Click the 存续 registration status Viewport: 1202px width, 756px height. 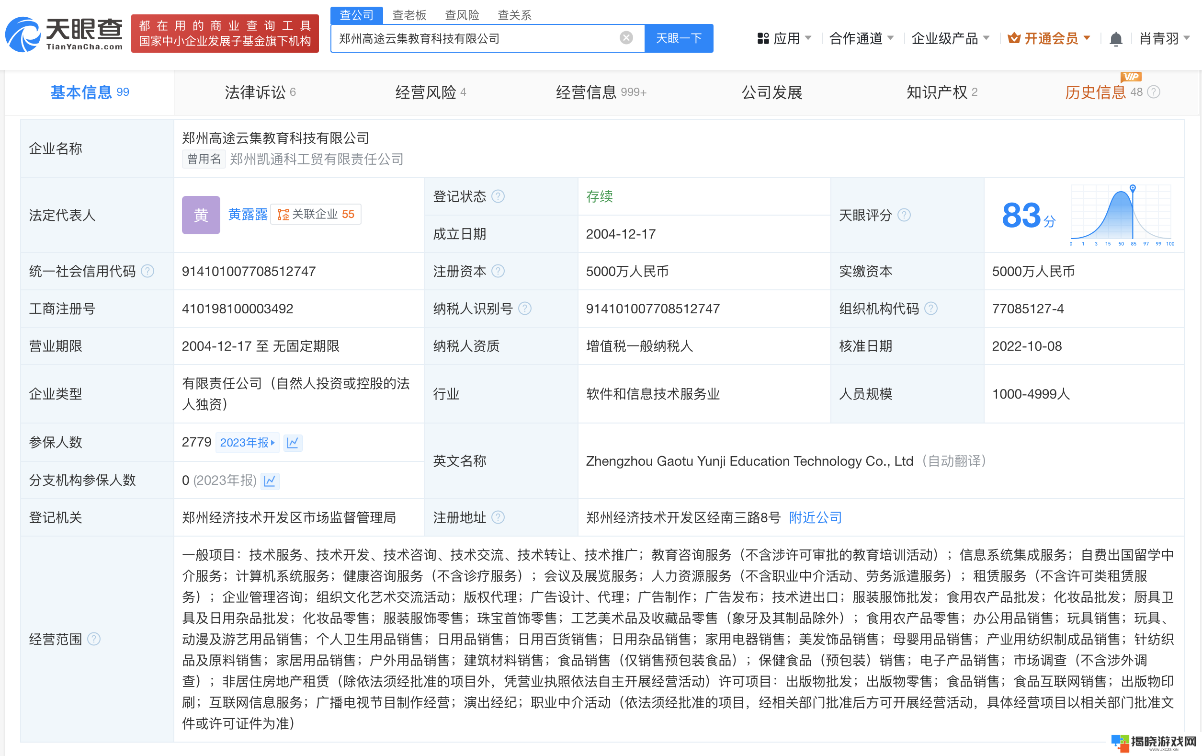600,196
